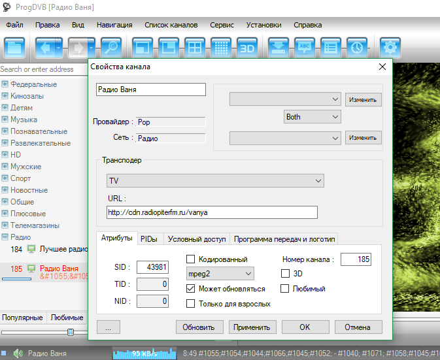Expand the Федеральные channel group
440x360 pixels.
coord(5,84)
